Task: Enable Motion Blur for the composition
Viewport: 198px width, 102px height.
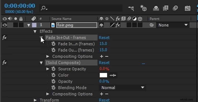Action: coord(175,8)
